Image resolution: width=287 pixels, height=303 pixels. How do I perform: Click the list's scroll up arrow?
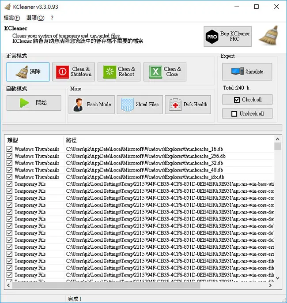pyautogui.click(x=278, y=139)
